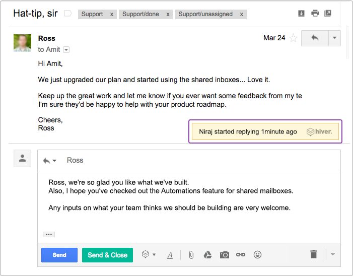Expand the recipient details under 'to Amit'
The height and width of the screenshot is (276, 353).
[66, 49]
